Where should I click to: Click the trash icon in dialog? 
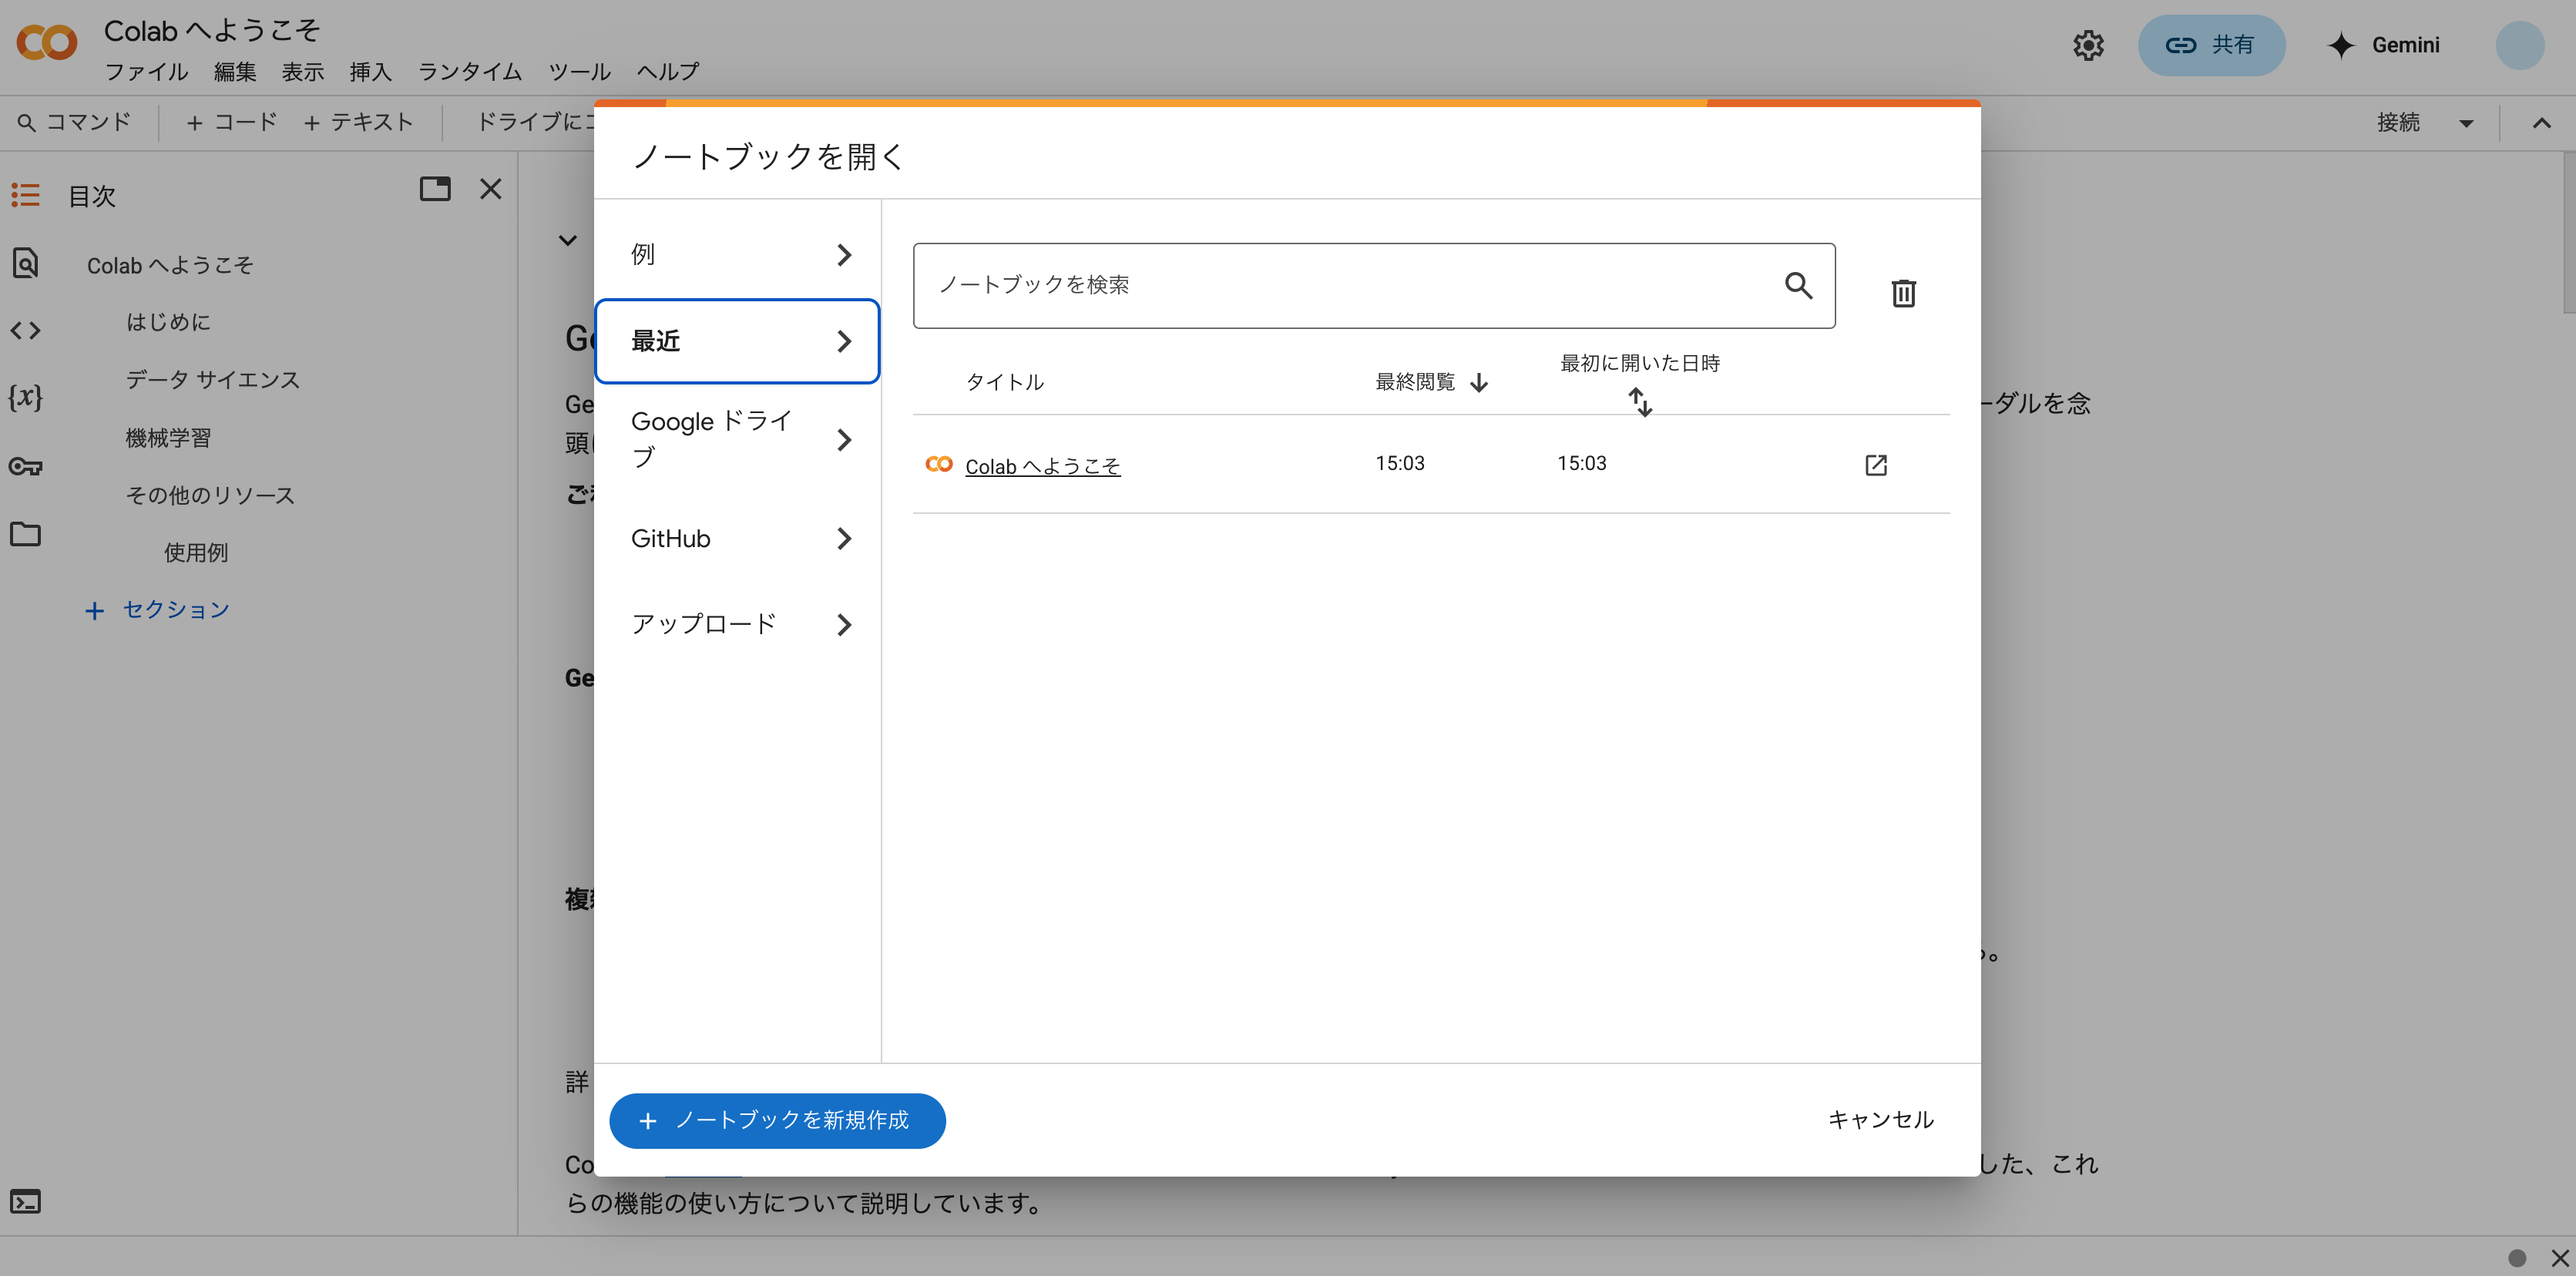pos(1903,293)
